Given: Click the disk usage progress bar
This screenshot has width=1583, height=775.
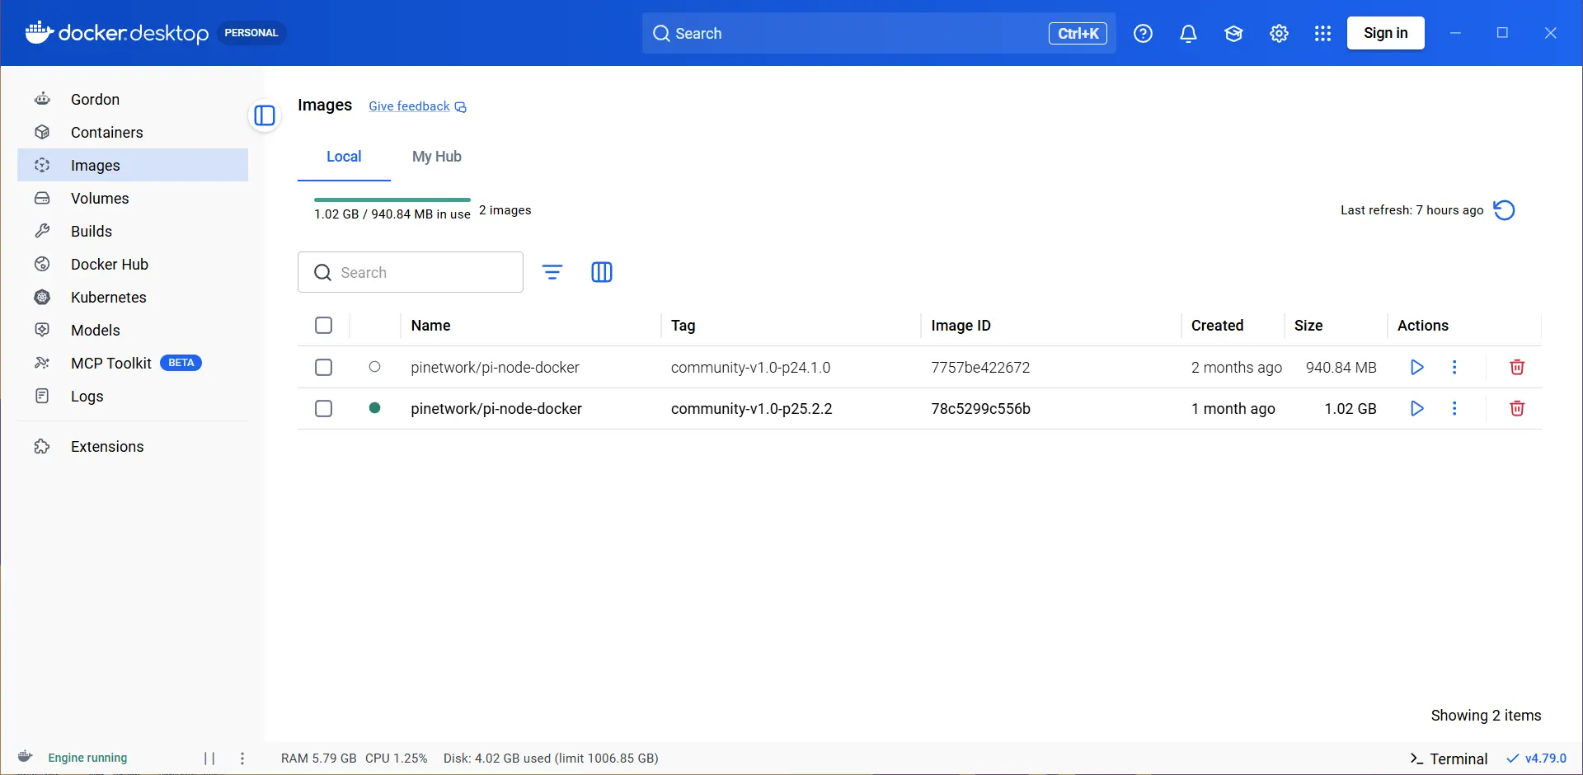Looking at the screenshot, I should [x=392, y=200].
